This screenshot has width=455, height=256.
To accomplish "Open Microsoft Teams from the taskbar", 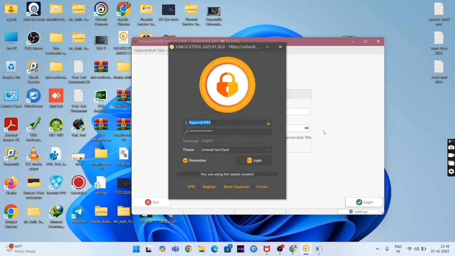I will 175,249.
